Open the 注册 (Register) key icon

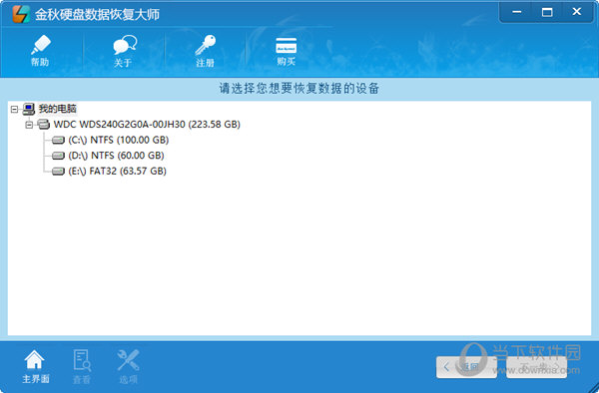point(205,51)
